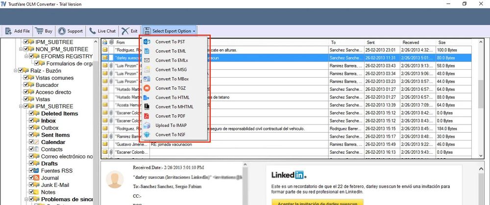The height and width of the screenshot is (205, 490).
Task: Click the Convert To PDF icon
Action: tap(147, 116)
